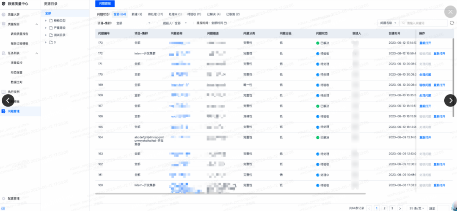Click the previous image arrow on the left
The height and width of the screenshot is (211, 457).
[8, 100]
